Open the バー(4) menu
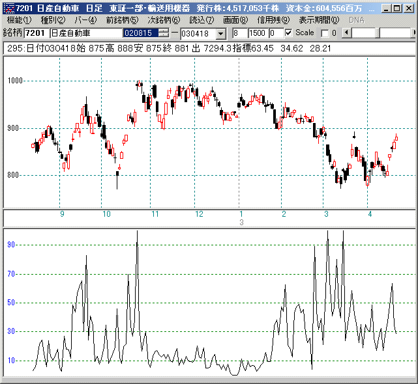This screenshot has width=418, height=384. click(85, 20)
